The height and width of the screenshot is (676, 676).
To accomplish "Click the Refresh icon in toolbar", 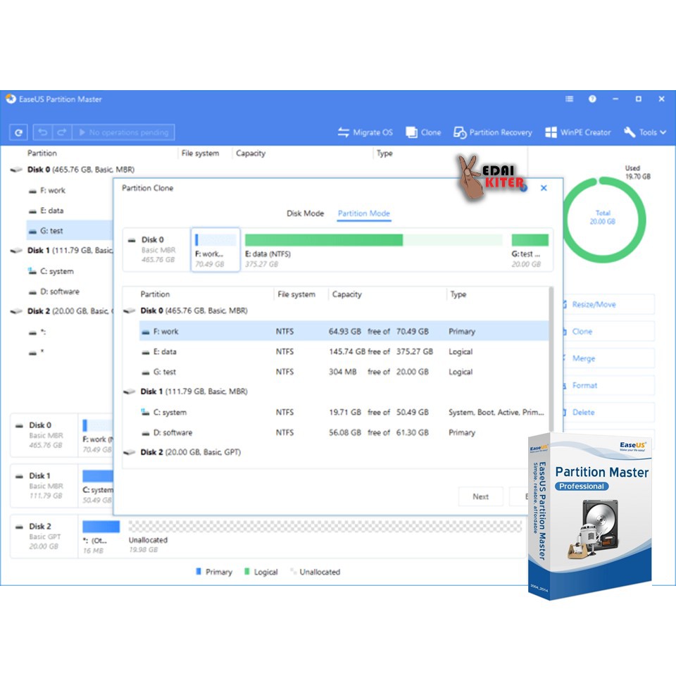I will coord(18,132).
